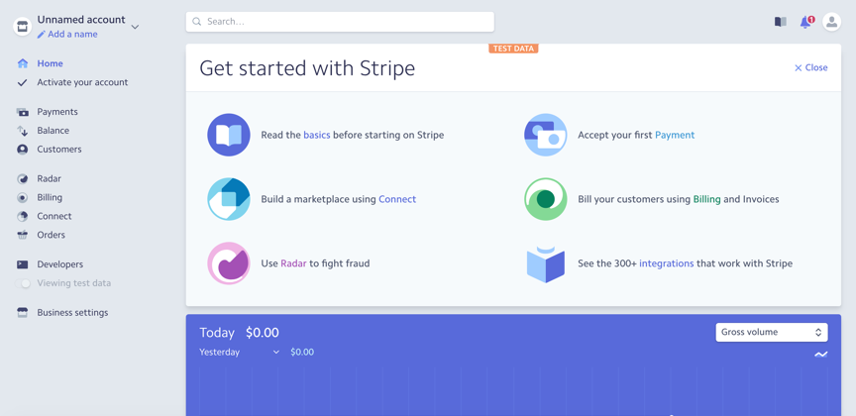This screenshot has height=416, width=856.
Task: Click the Payments card icon in sidebar
Action: pyautogui.click(x=23, y=112)
